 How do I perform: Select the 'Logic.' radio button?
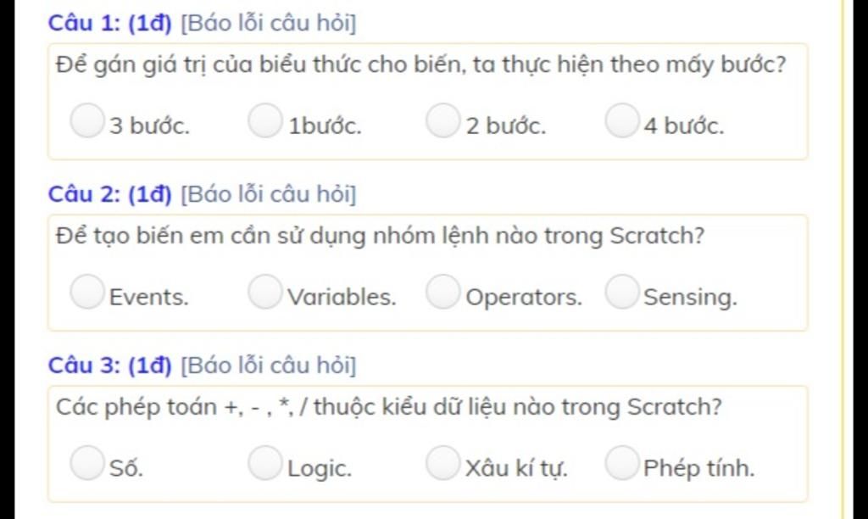[x=265, y=462]
